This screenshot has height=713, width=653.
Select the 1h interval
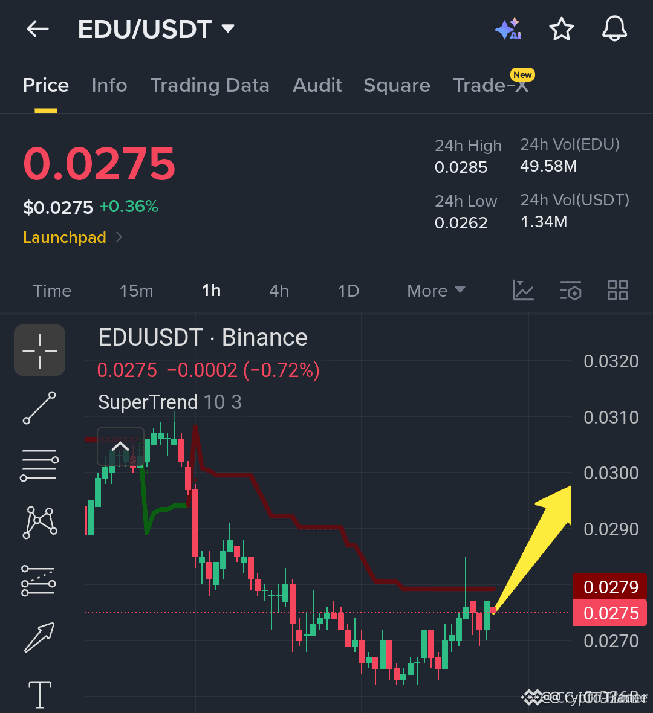pos(211,291)
